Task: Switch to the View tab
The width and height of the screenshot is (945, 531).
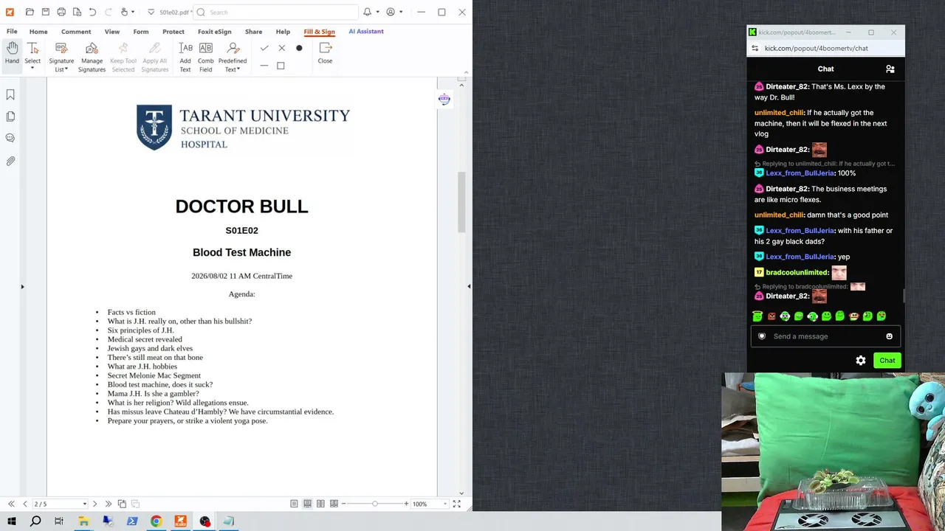Action: [x=112, y=32]
